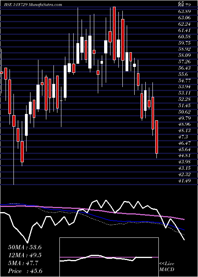Click the 47.3 price level
Image resolution: width=198 pixels, height=277 pixels.
pos(183,137)
